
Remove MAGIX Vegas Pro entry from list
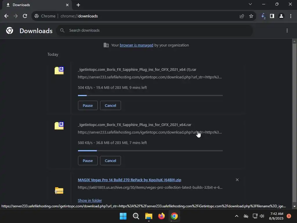point(237,179)
